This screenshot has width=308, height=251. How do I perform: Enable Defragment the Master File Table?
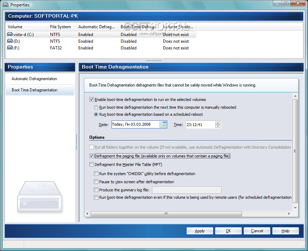coord(91,164)
